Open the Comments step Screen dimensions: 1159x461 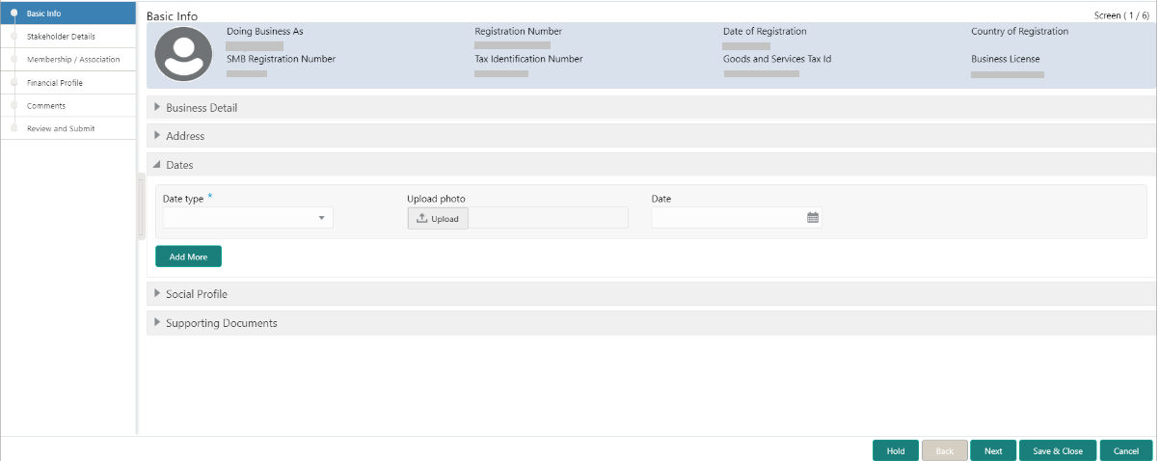coord(68,106)
